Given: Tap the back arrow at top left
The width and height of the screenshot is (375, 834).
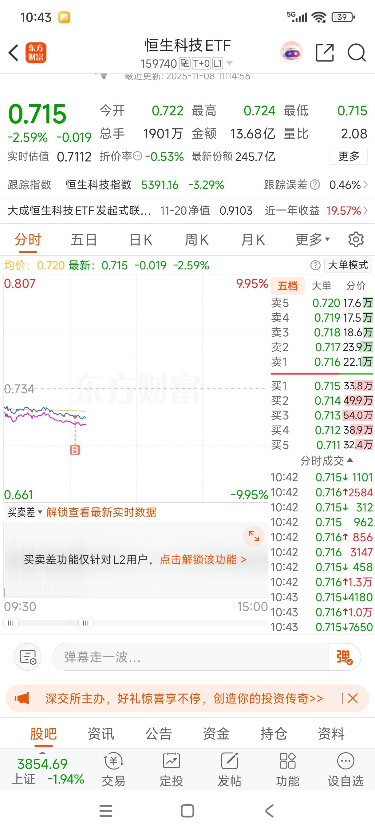Looking at the screenshot, I should pyautogui.click(x=13, y=53).
